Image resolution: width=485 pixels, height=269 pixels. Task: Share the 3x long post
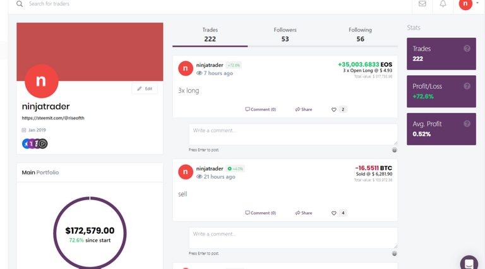pos(303,109)
